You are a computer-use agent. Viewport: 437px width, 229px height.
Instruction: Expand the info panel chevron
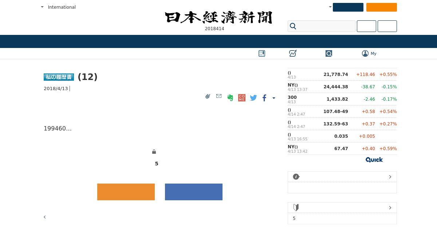[390, 177]
